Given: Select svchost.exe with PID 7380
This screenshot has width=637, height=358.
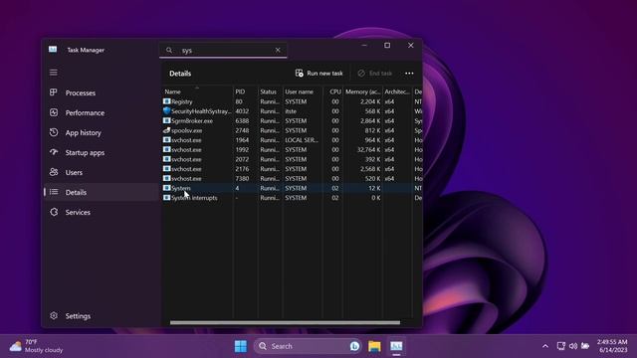Looking at the screenshot, I should tap(292, 179).
